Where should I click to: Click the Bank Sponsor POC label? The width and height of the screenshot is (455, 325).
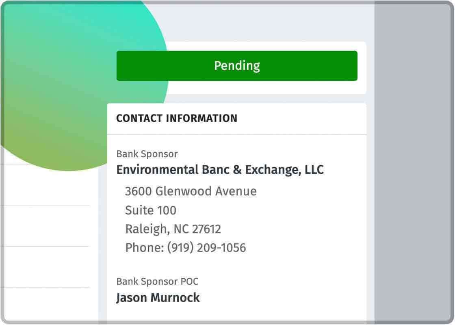coord(157,282)
